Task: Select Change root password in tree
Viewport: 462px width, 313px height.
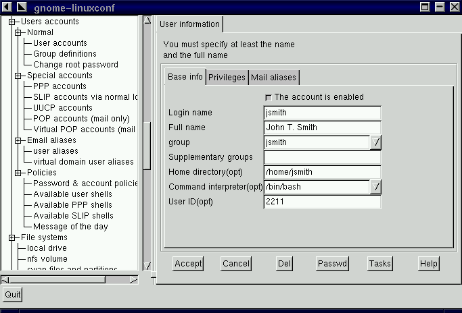Action: (75, 65)
